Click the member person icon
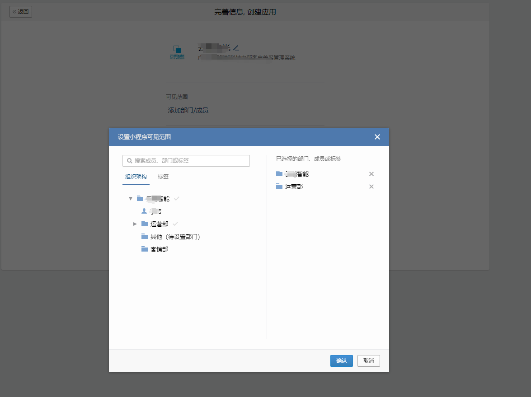531x397 pixels. click(144, 211)
